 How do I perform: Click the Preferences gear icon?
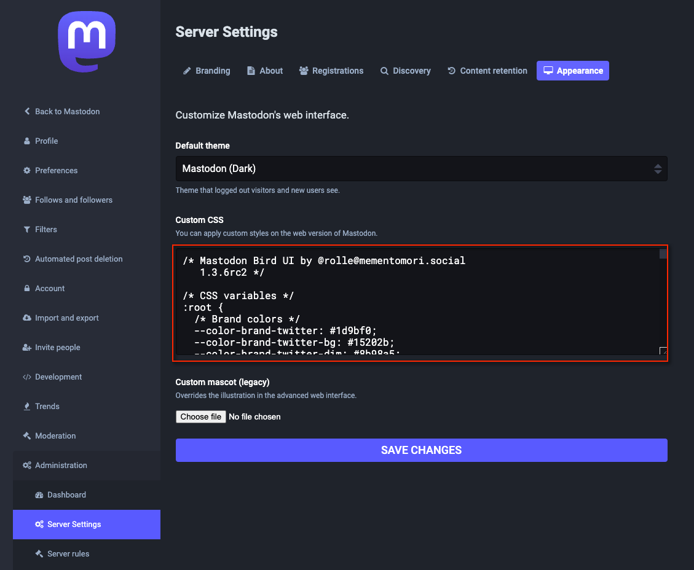tap(27, 170)
